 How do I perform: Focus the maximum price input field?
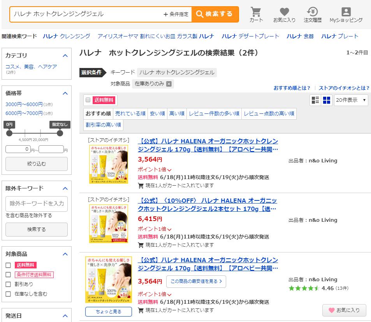coord(51,149)
